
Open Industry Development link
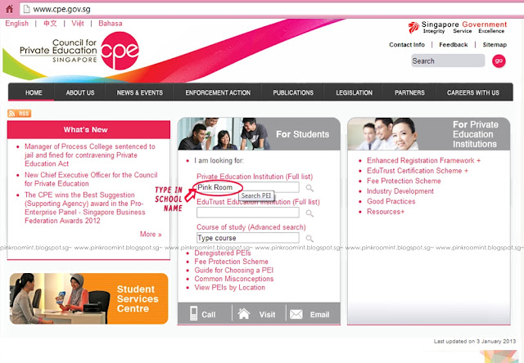(x=400, y=191)
